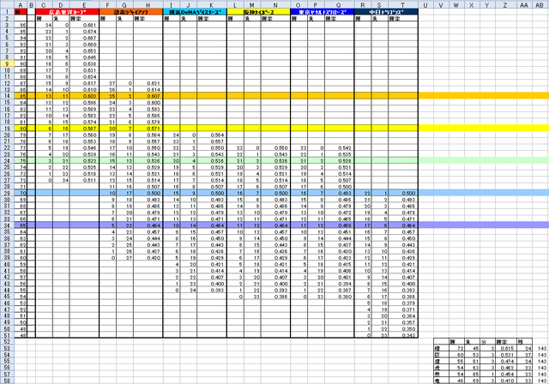549x384 pixels.
Task: Click cell T29 showing 0.500 in row 29
Action: point(402,193)
